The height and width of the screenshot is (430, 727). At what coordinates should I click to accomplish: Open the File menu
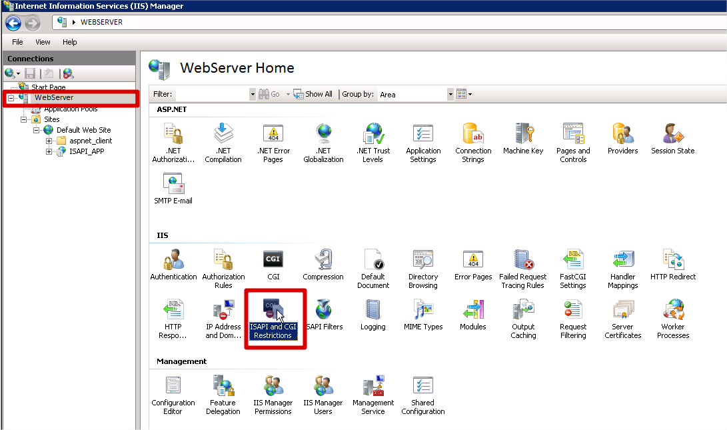tap(17, 42)
